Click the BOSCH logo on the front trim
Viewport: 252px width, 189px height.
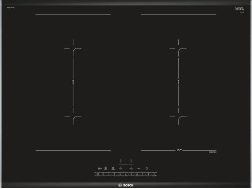[x=126, y=186]
